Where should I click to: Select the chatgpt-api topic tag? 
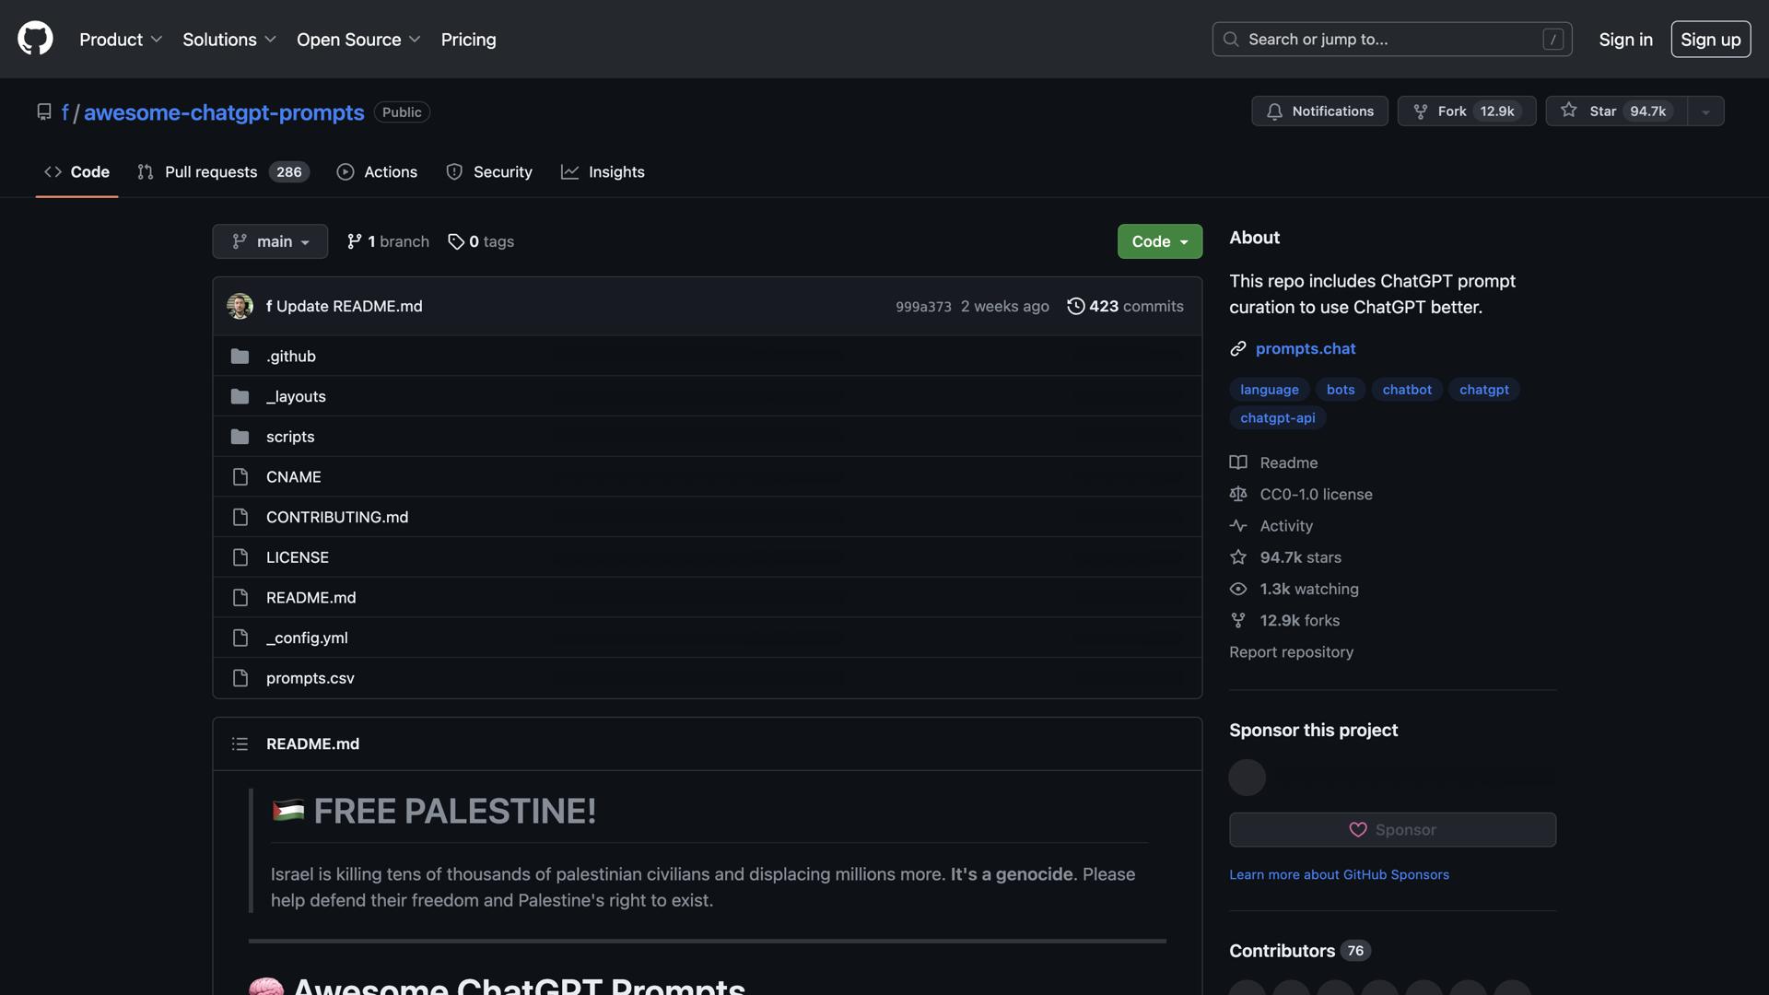pyautogui.click(x=1277, y=417)
